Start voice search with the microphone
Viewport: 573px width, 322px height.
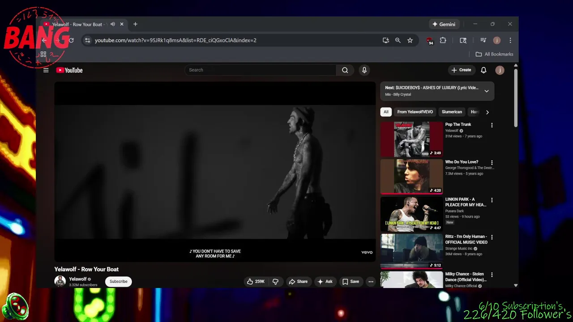[364, 70]
